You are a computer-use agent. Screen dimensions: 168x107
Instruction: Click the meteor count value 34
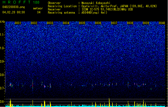tap(39, 12)
